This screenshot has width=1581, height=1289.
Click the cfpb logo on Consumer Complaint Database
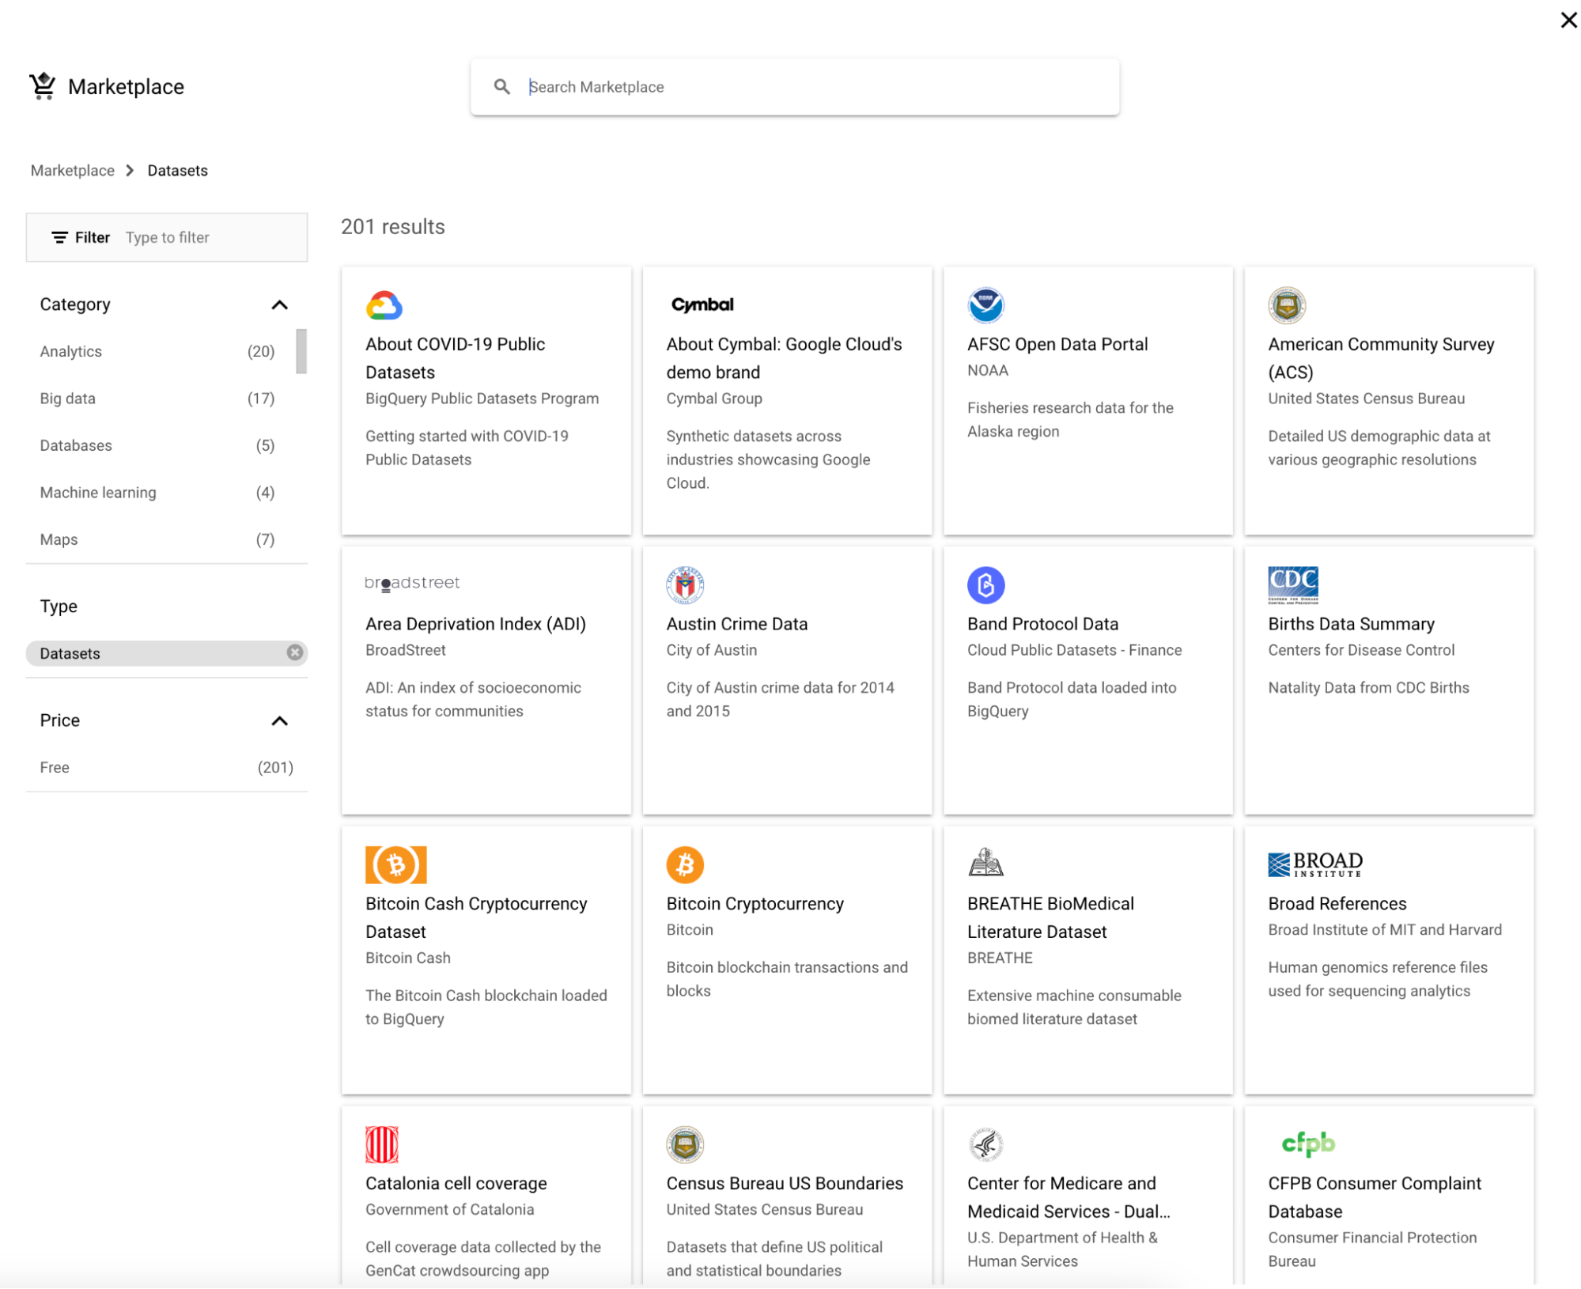(x=1309, y=1143)
